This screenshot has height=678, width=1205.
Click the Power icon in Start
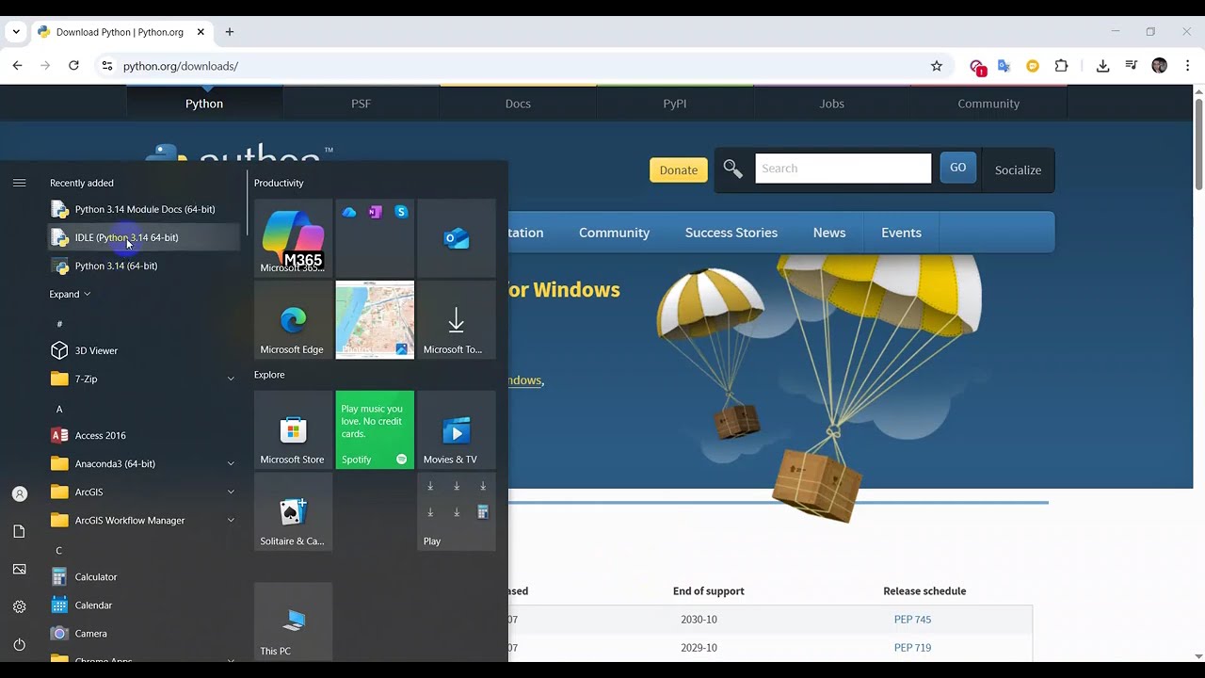[x=19, y=644]
